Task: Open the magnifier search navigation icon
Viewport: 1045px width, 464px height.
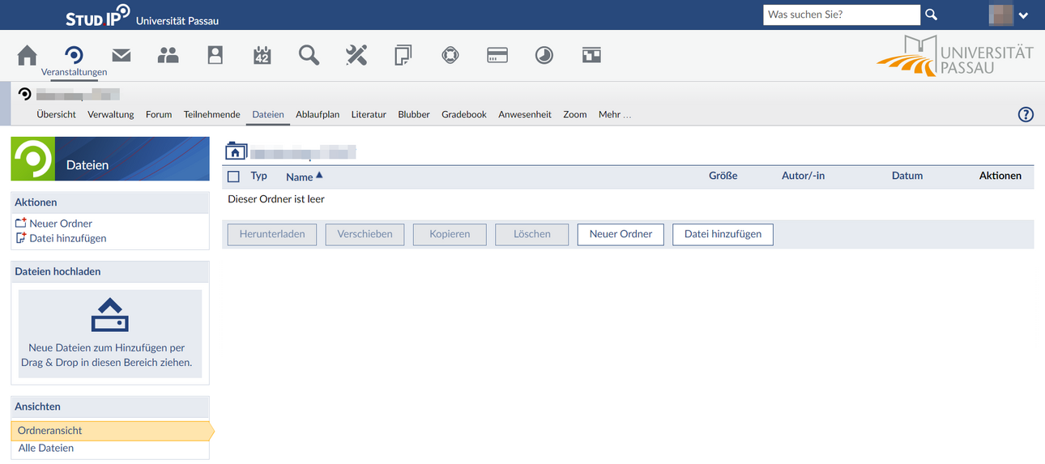Action: pyautogui.click(x=309, y=55)
